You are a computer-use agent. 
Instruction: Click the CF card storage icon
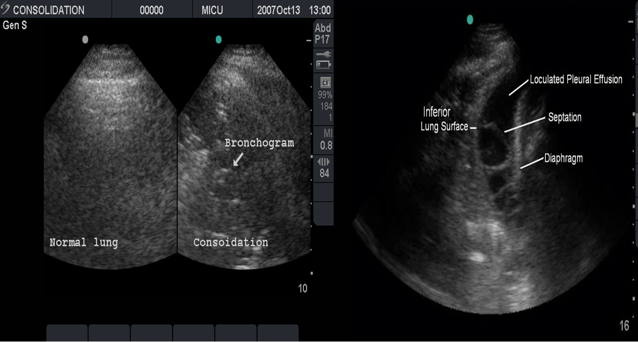[x=325, y=82]
